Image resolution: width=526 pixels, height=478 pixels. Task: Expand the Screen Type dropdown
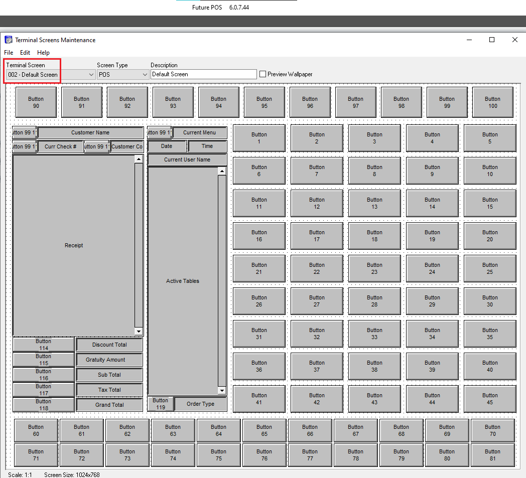(145, 74)
